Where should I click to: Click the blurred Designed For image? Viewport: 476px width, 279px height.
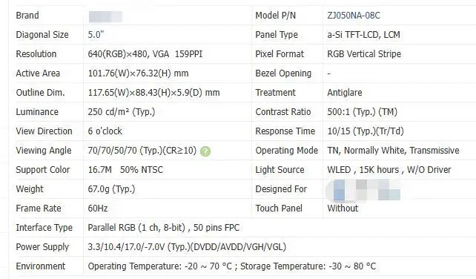click(363, 191)
